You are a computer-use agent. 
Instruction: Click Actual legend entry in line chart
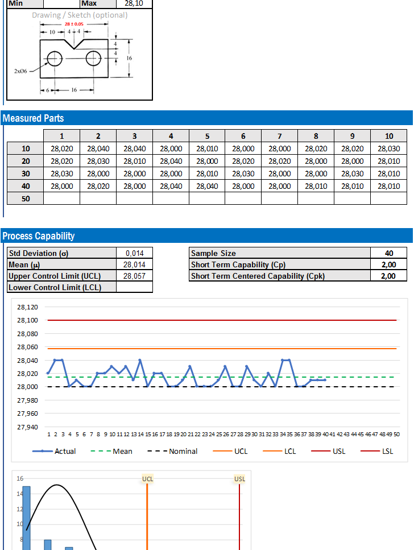(x=54, y=451)
